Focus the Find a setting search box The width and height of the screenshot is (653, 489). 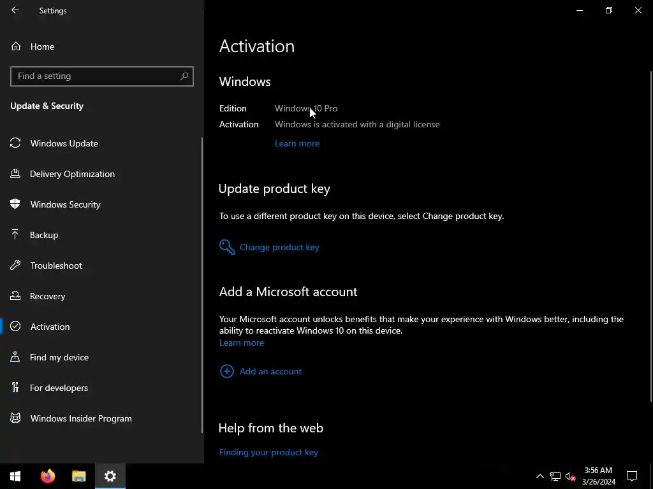pos(101,76)
